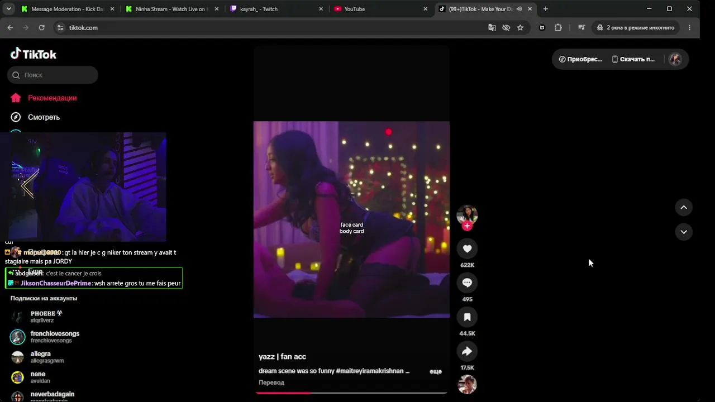Open the Chrome three-dot menu
Viewport: 715px width, 402px height.
point(689,27)
